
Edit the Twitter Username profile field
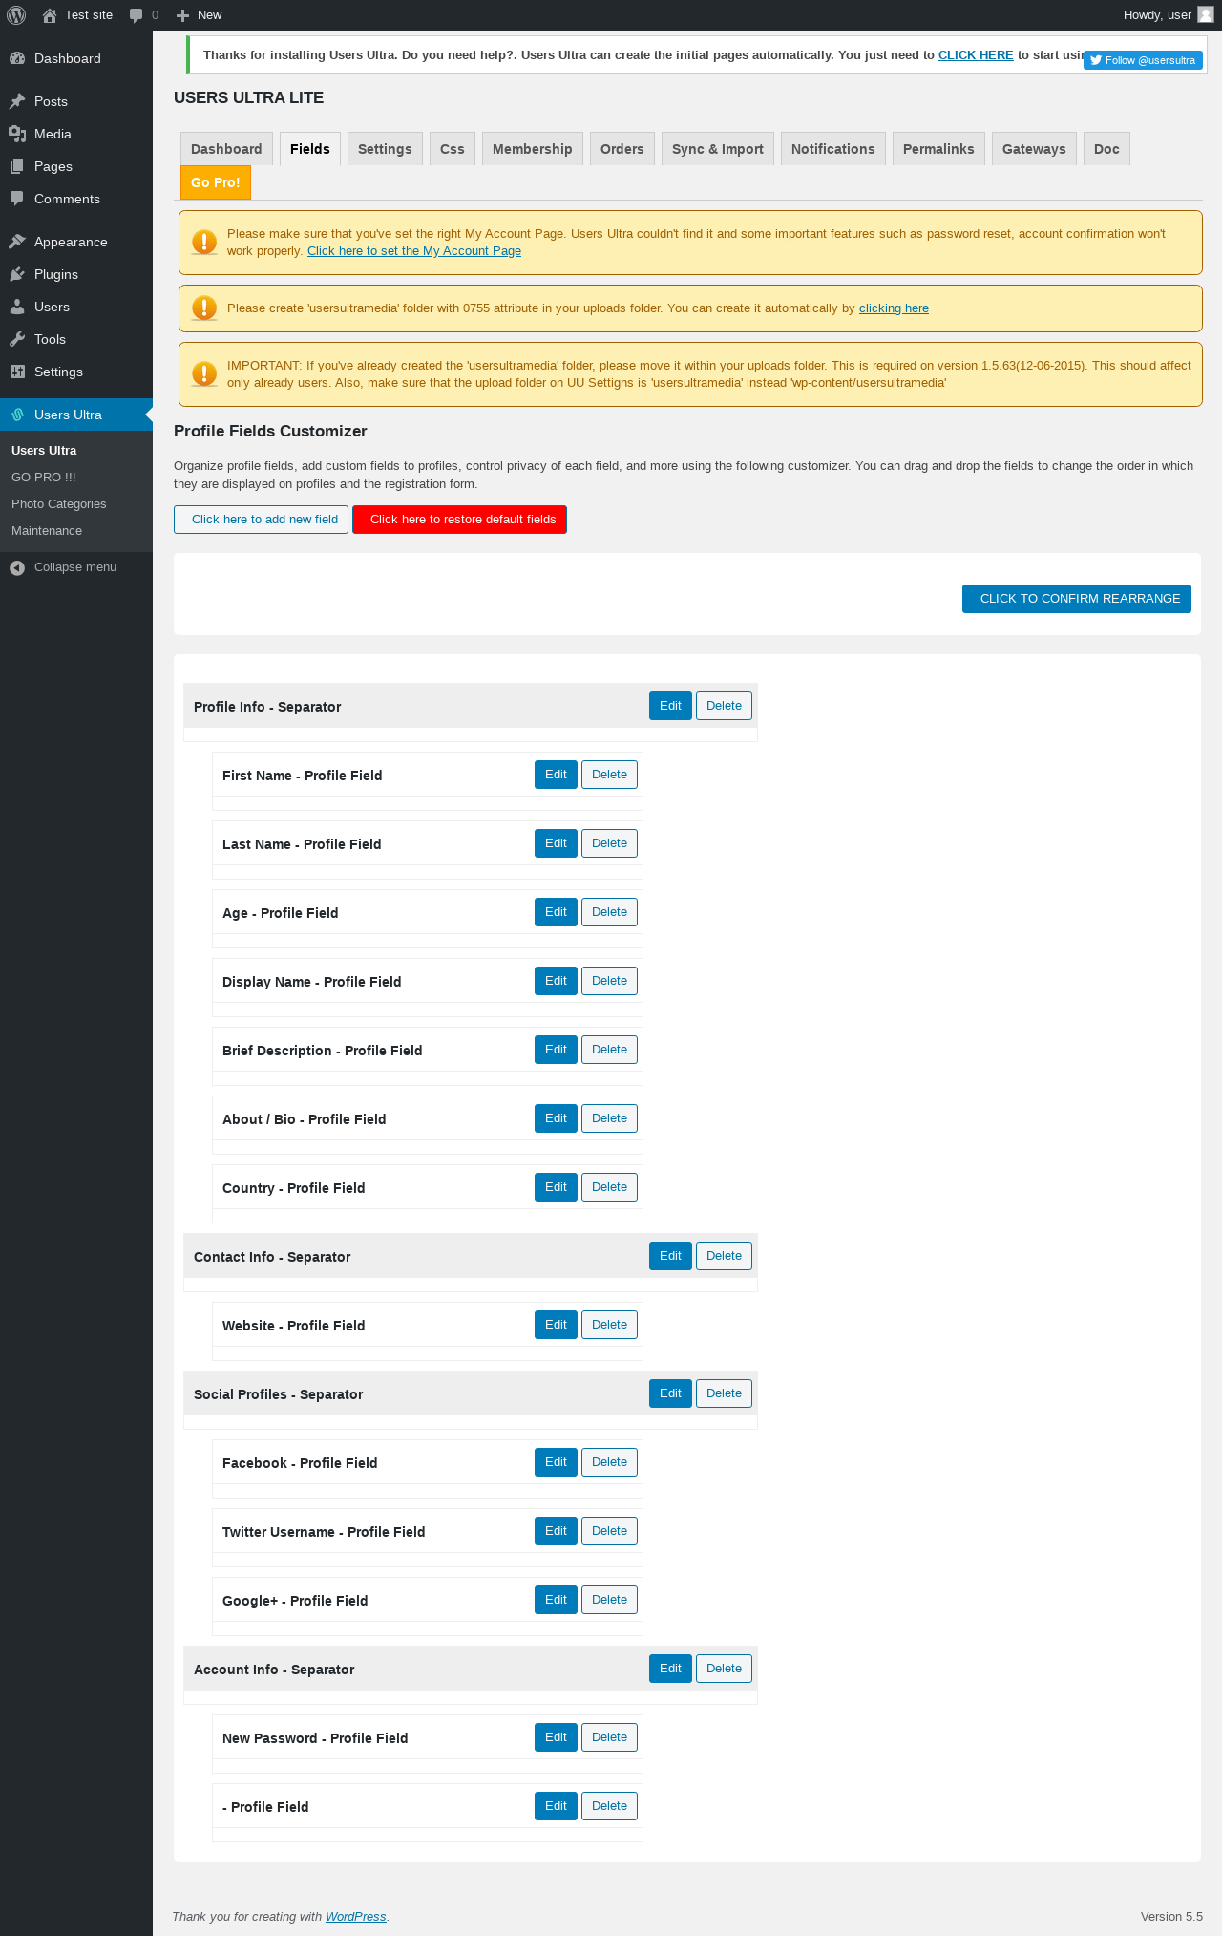pos(556,1531)
